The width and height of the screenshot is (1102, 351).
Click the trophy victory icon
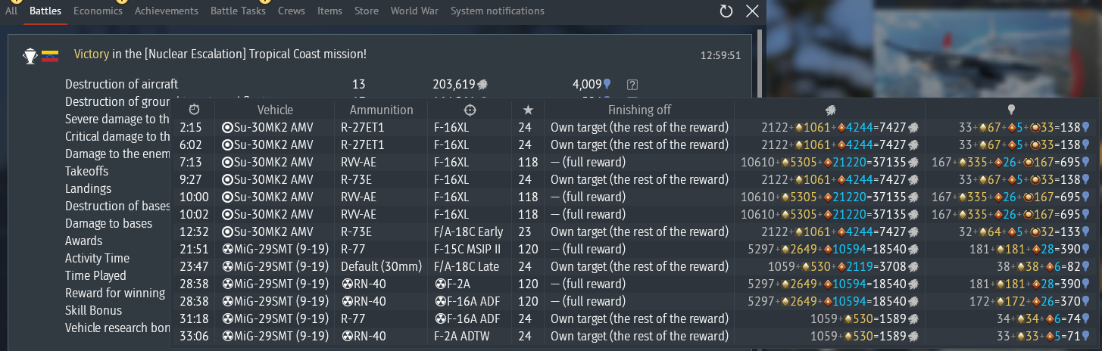30,55
